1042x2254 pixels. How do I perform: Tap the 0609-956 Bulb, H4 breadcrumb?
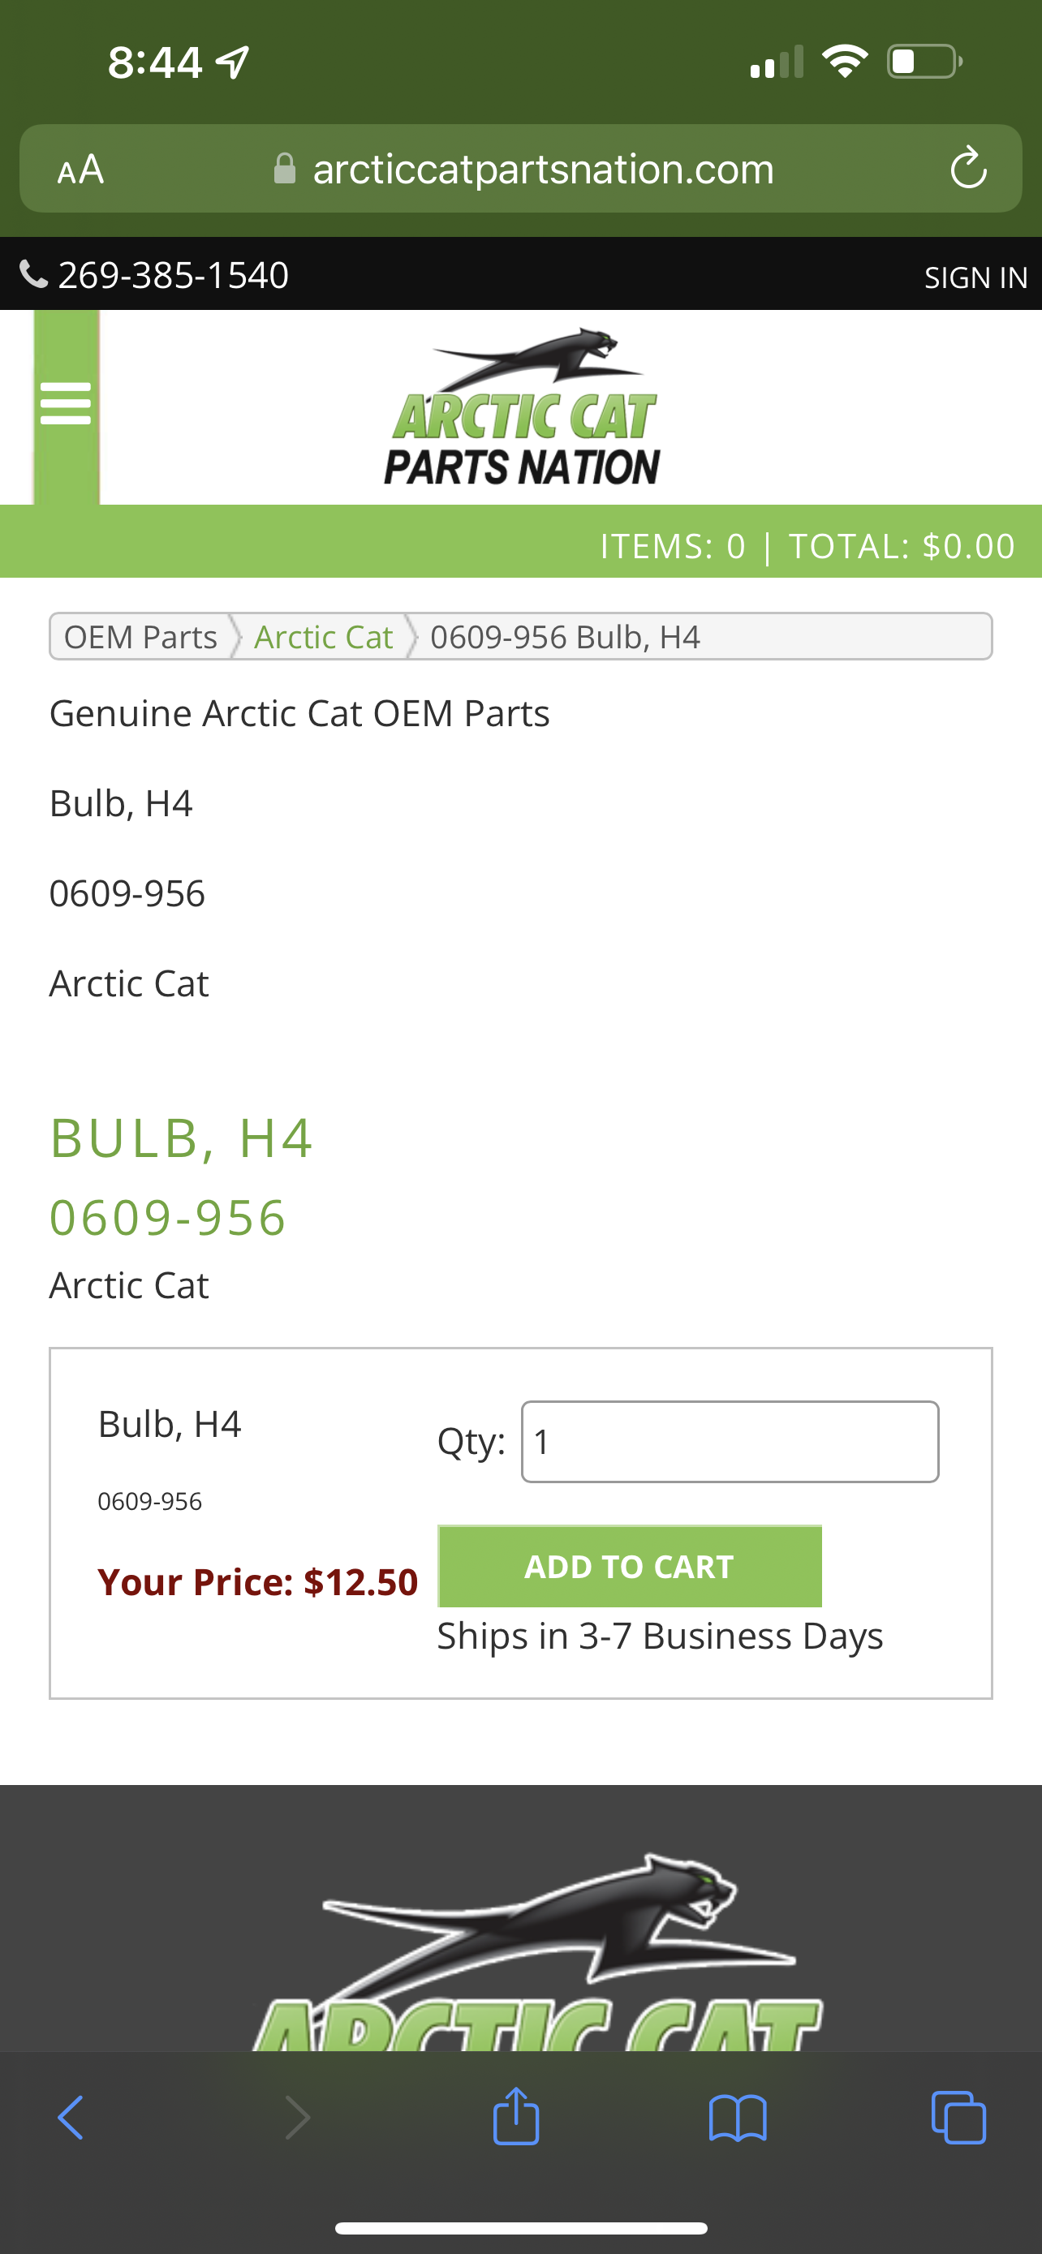(565, 637)
